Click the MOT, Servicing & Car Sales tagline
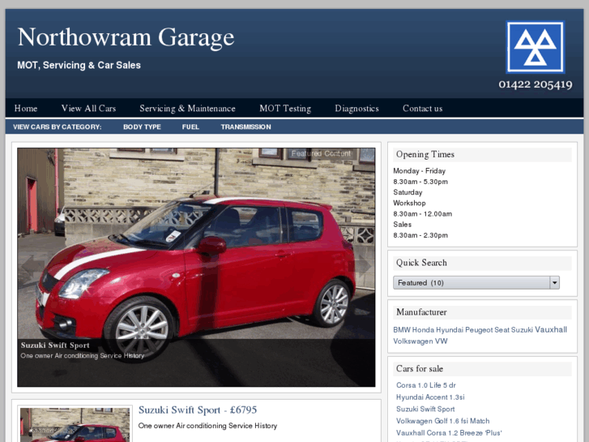Image resolution: width=589 pixels, height=442 pixels. [x=79, y=65]
